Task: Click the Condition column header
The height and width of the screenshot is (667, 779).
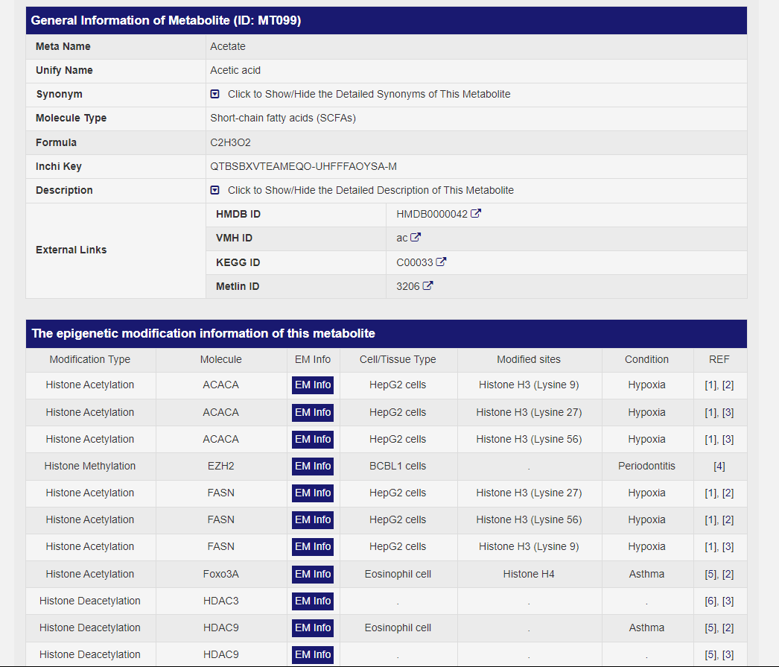Action: coord(646,359)
